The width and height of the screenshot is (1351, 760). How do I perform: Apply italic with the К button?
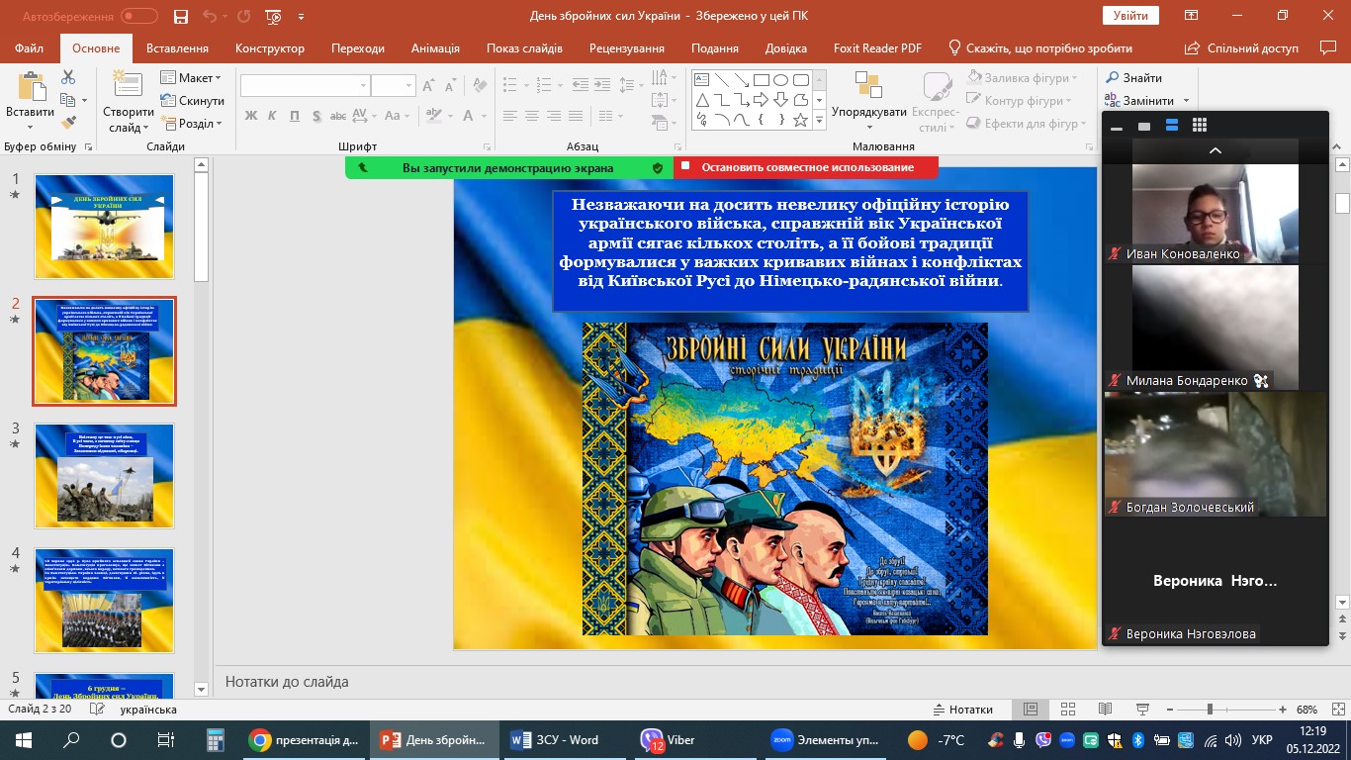273,116
